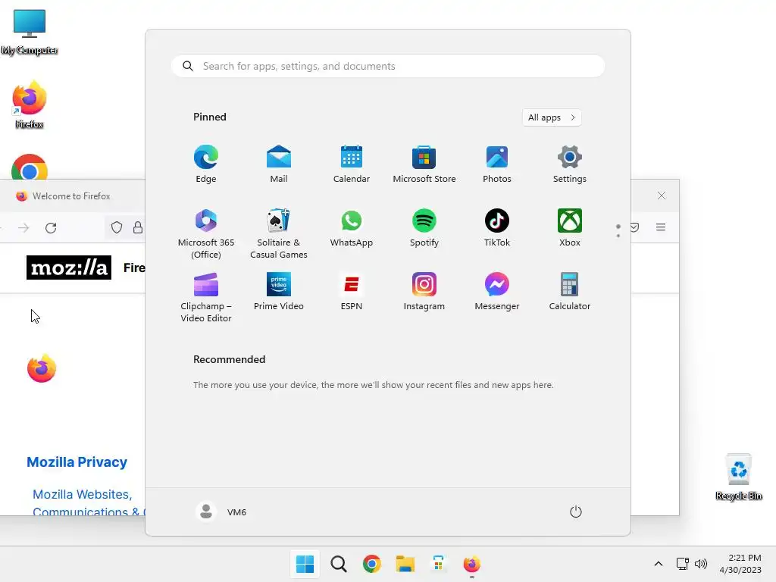This screenshot has height=582, width=776.
Task: Open the TikTok app
Action: [x=497, y=228]
